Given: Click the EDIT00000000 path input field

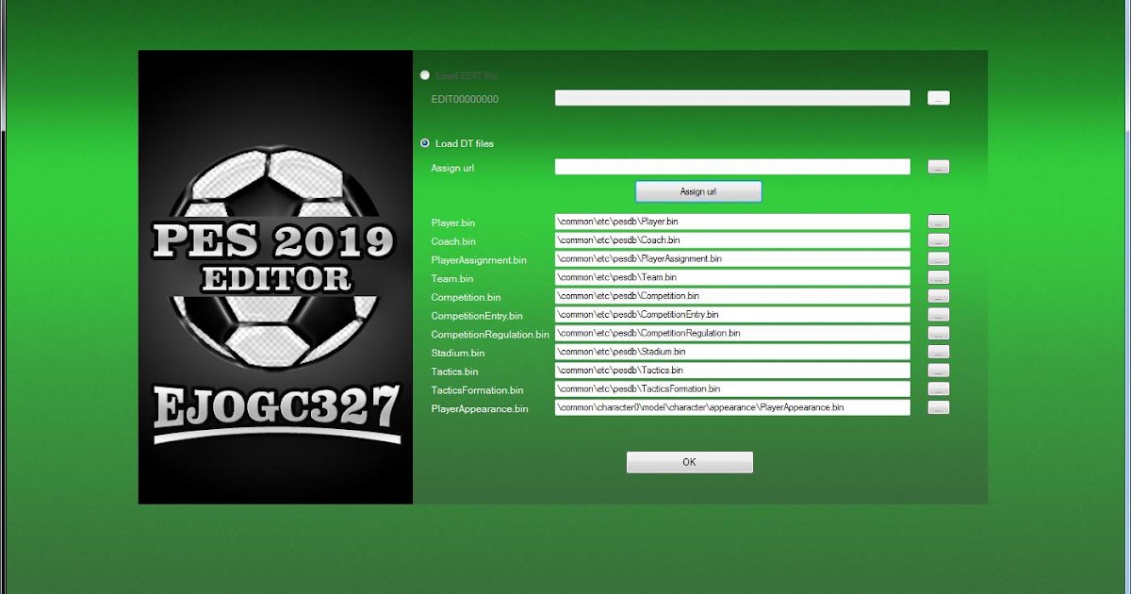Looking at the screenshot, I should tap(732, 98).
